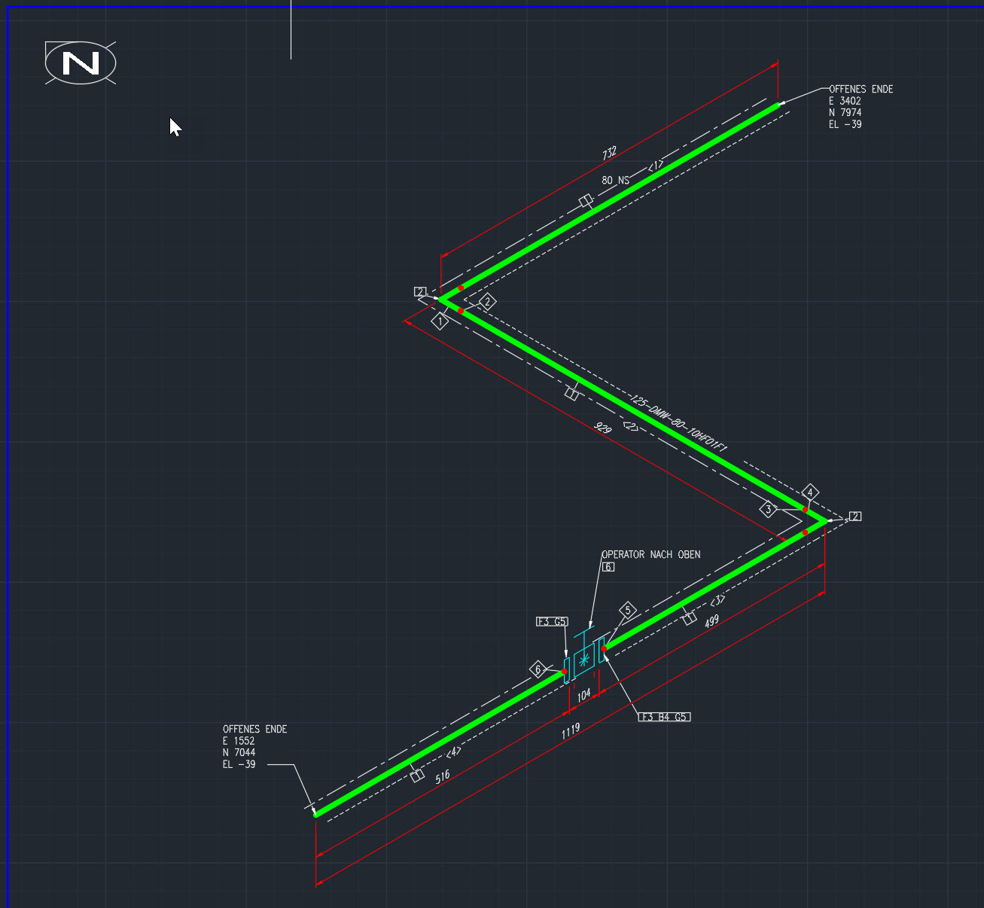Click the flow symbol on the 732 pipe segment
The width and height of the screenshot is (984, 908).
(586, 200)
